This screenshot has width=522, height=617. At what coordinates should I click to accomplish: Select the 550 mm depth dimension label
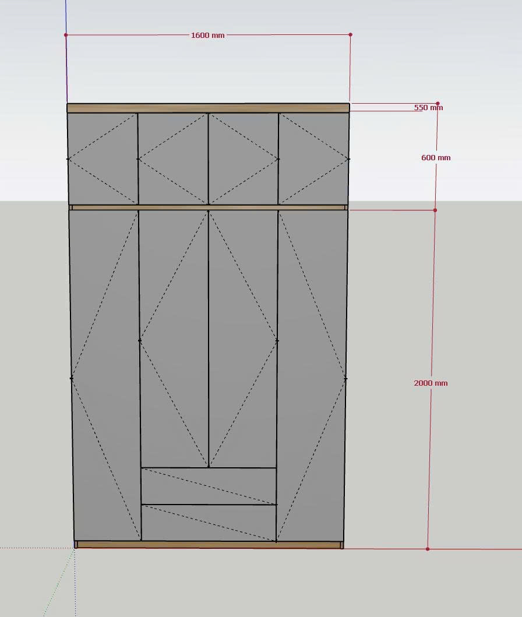[428, 107]
